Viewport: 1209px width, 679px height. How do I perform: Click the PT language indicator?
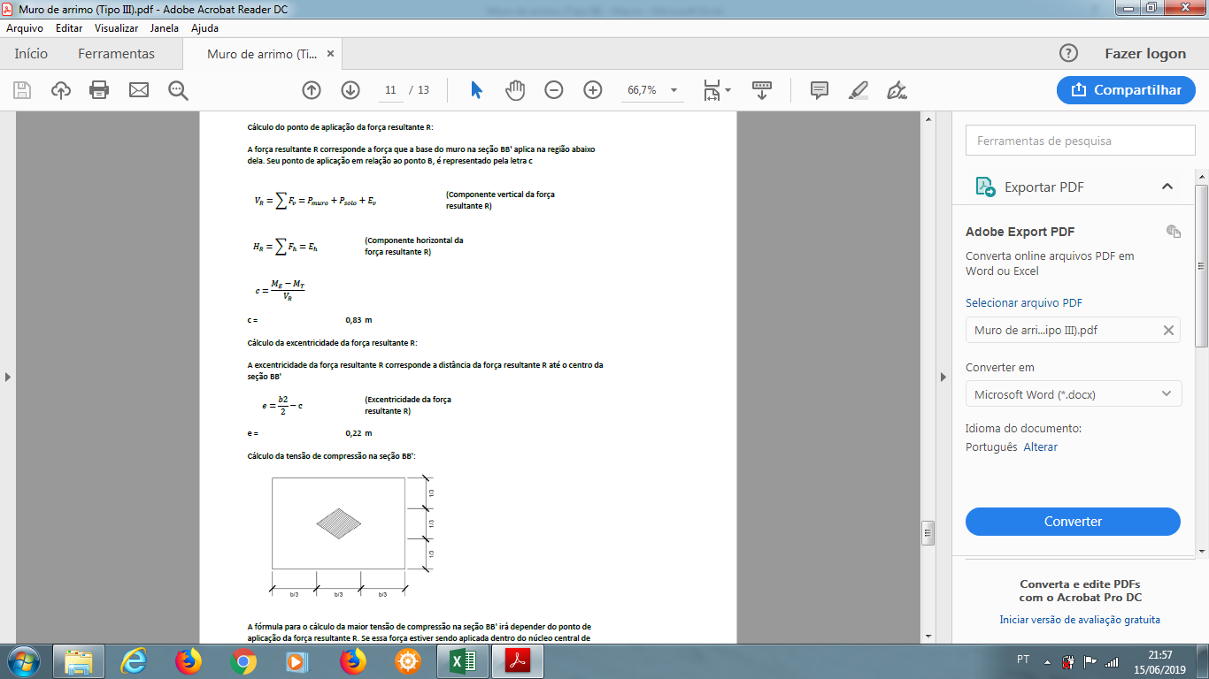point(1023,660)
